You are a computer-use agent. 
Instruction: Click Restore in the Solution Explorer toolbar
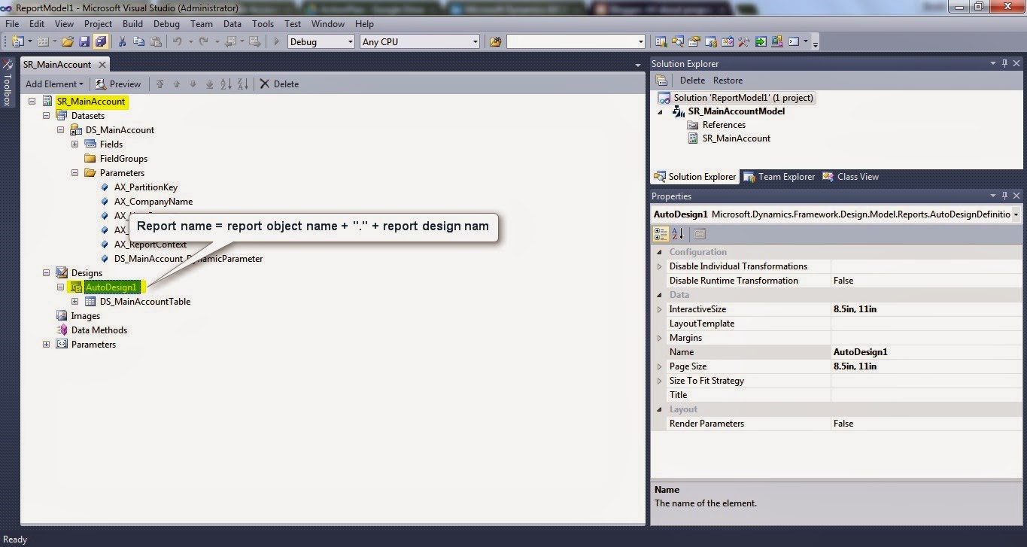pos(727,81)
